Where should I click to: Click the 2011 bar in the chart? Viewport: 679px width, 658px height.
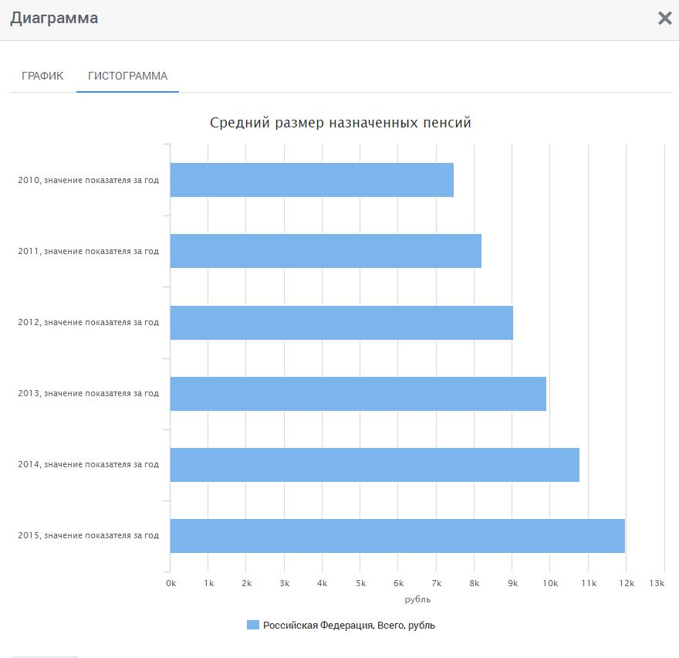326,251
